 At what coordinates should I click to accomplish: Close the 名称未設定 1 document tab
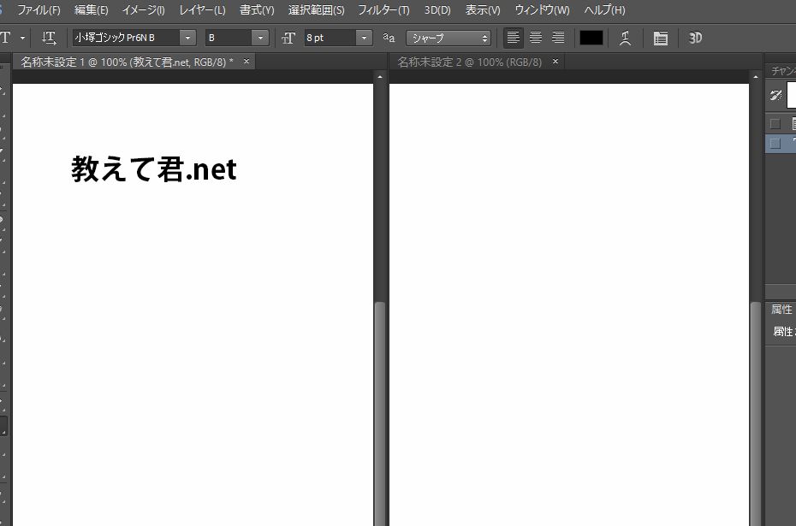(247, 62)
